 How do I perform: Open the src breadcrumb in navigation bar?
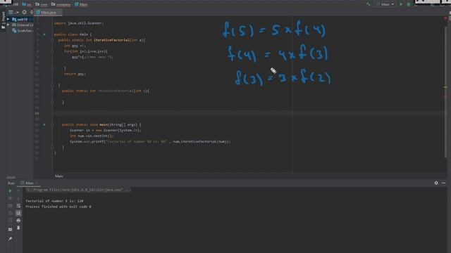[x=27, y=4]
